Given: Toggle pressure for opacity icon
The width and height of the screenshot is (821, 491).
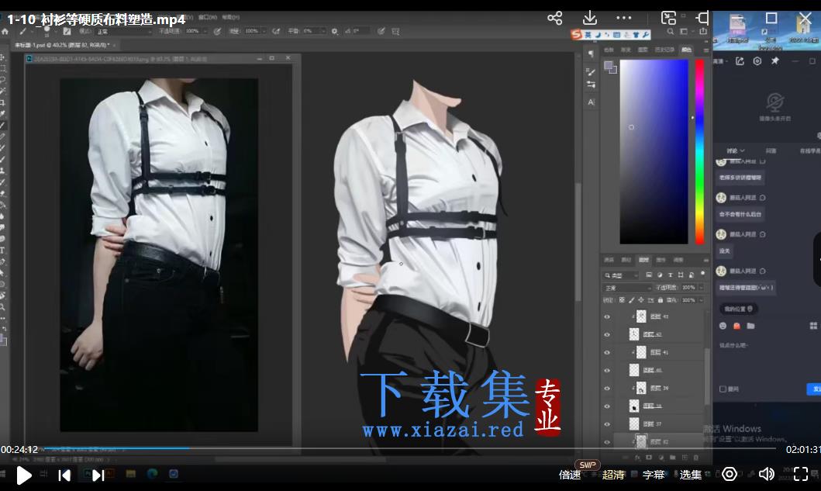Looking at the screenshot, I should pyautogui.click(x=217, y=32).
